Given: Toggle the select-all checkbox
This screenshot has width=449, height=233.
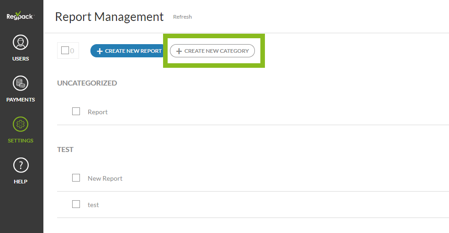Looking at the screenshot, I should (x=65, y=51).
